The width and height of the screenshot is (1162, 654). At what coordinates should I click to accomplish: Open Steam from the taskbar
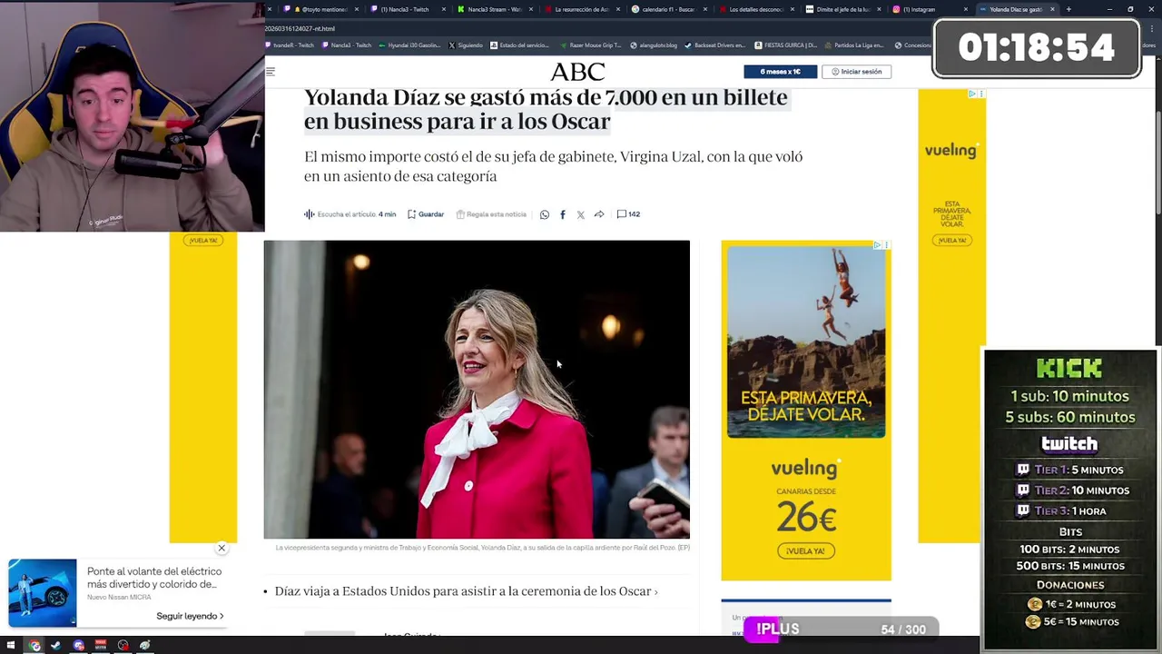click(56, 646)
